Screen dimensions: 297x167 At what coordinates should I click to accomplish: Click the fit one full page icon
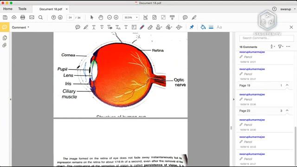[x=155, y=18]
